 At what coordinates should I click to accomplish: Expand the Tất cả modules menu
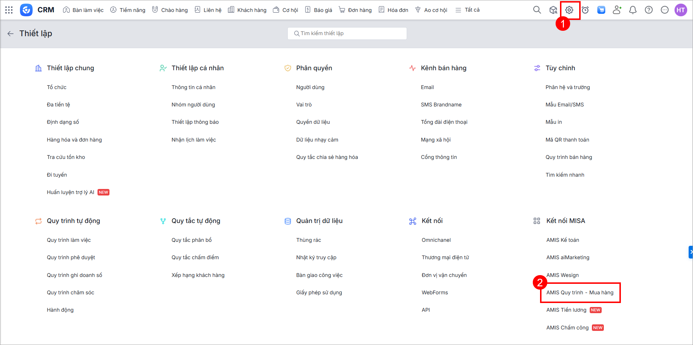pyautogui.click(x=468, y=10)
